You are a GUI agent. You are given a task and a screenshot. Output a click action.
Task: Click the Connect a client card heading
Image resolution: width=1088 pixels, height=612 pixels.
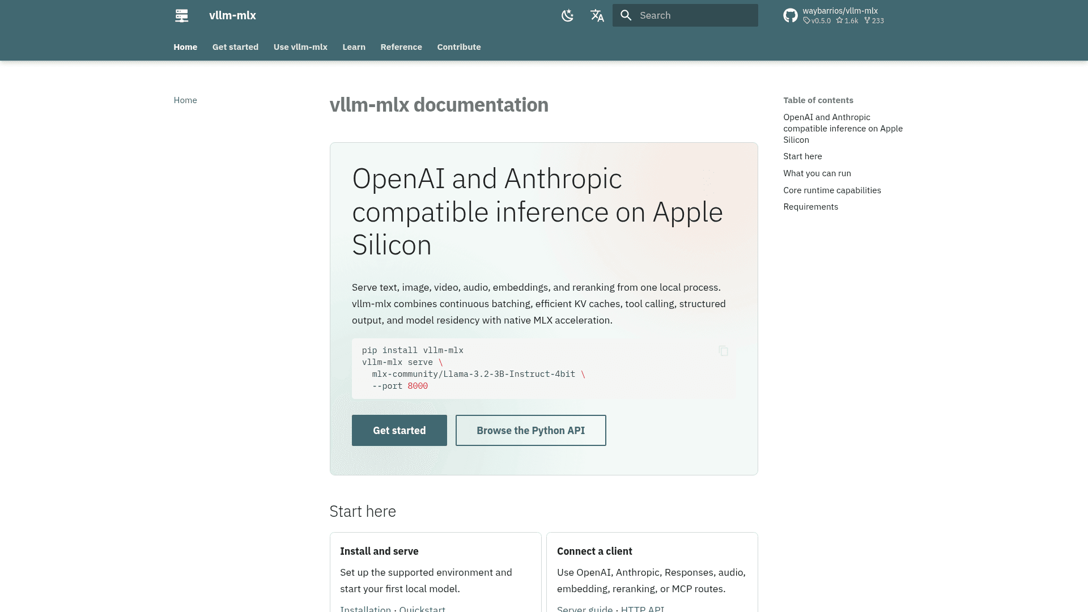(x=594, y=551)
